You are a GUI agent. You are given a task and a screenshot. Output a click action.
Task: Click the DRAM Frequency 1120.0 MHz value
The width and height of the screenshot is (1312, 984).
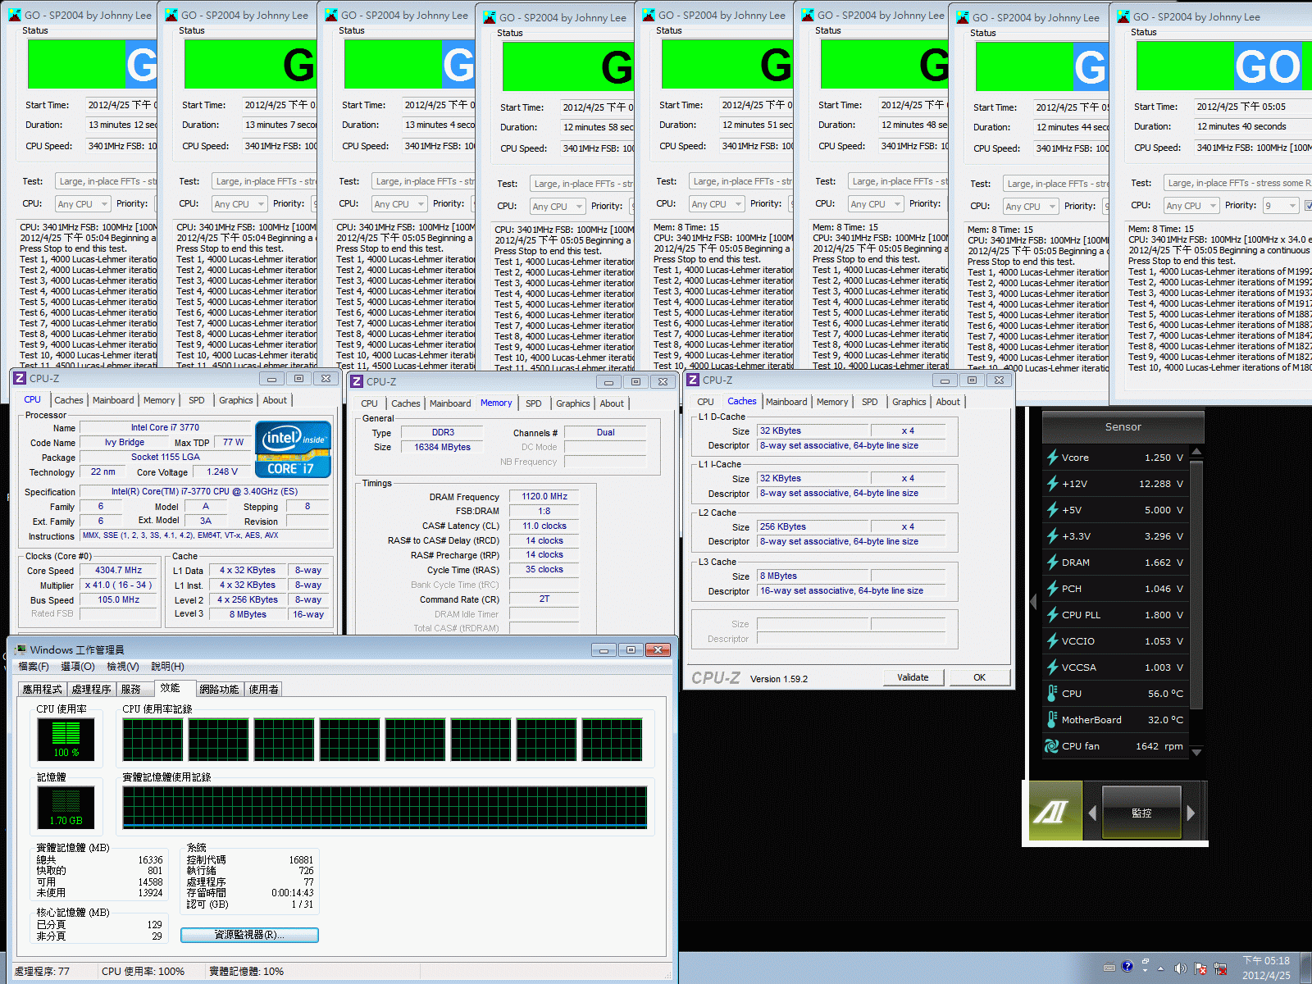click(544, 496)
